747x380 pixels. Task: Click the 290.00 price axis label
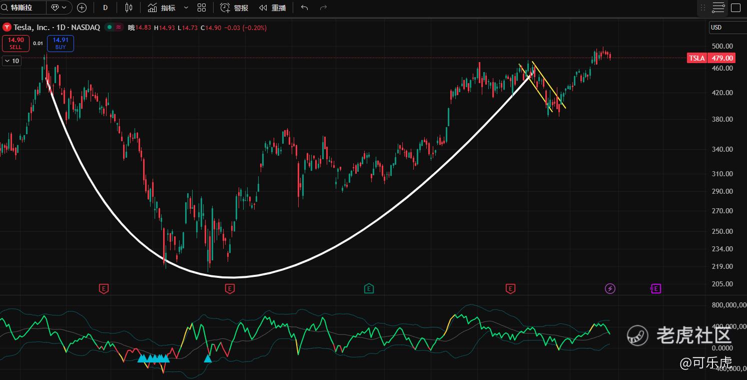(x=722, y=191)
